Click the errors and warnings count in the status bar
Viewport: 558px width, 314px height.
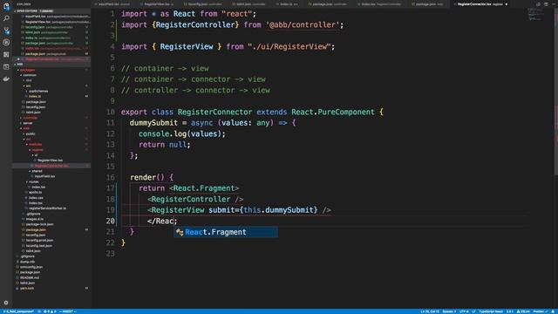pyautogui.click(x=50, y=311)
